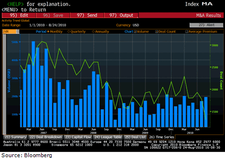
Task: Click the 95) Edit button
Action: pos(17,15)
